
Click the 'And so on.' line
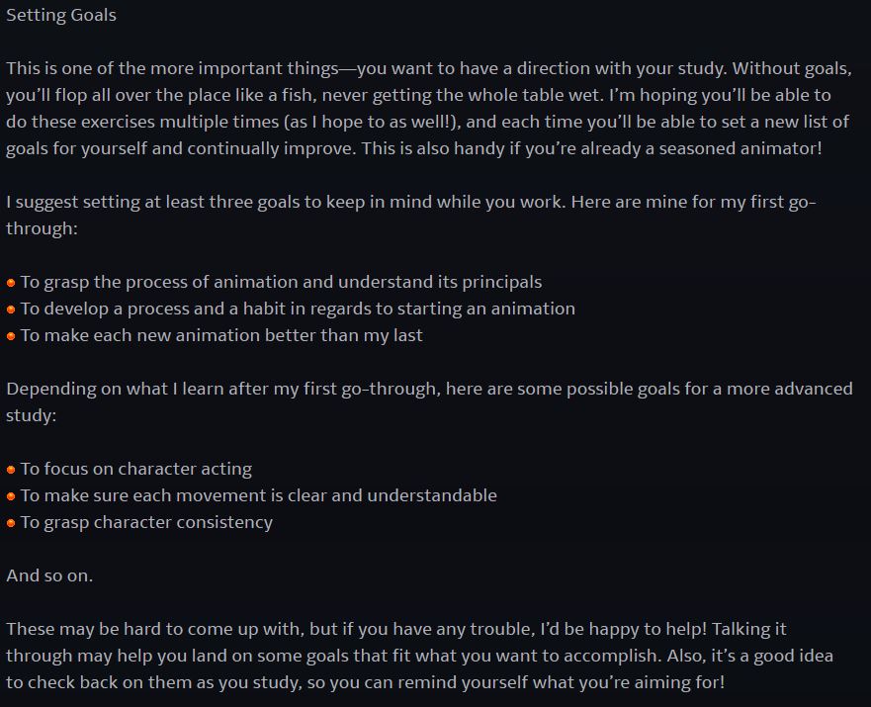click(49, 575)
